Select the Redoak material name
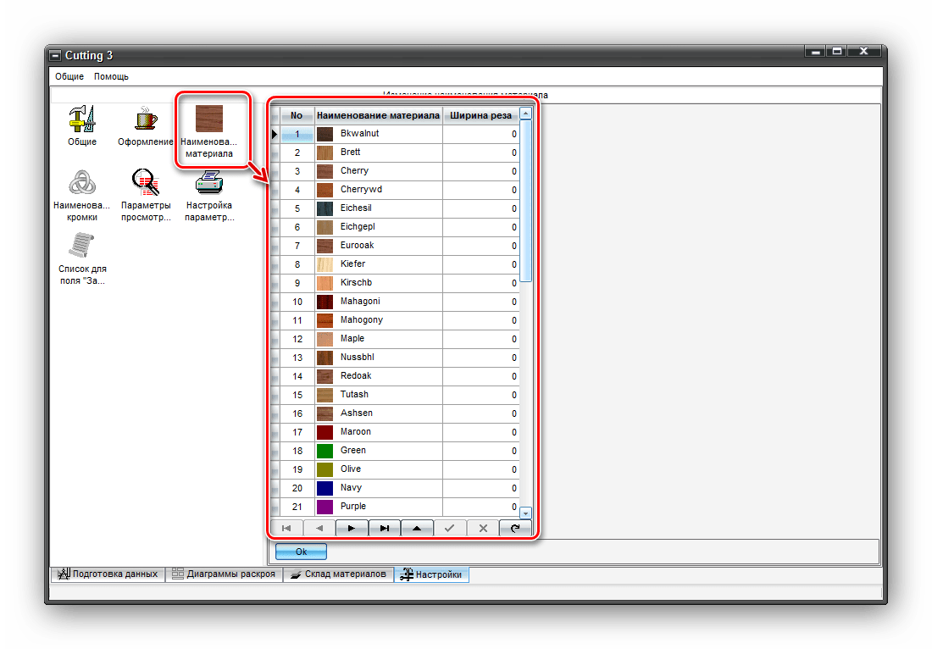The width and height of the screenshot is (932, 649). [356, 375]
